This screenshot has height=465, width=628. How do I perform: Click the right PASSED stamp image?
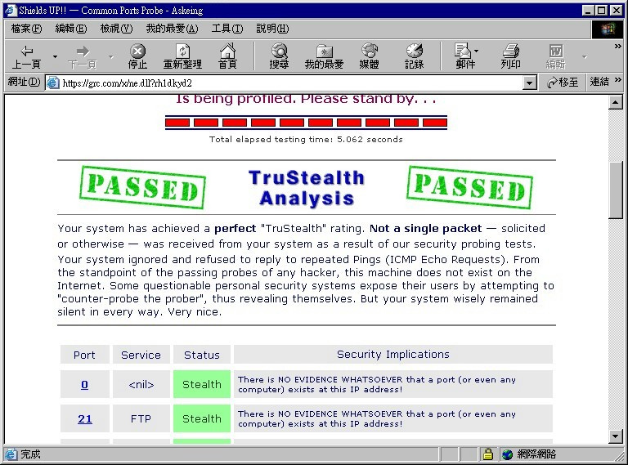click(470, 187)
